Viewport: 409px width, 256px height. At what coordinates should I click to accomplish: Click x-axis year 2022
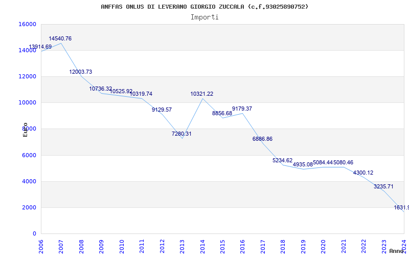[364, 246]
